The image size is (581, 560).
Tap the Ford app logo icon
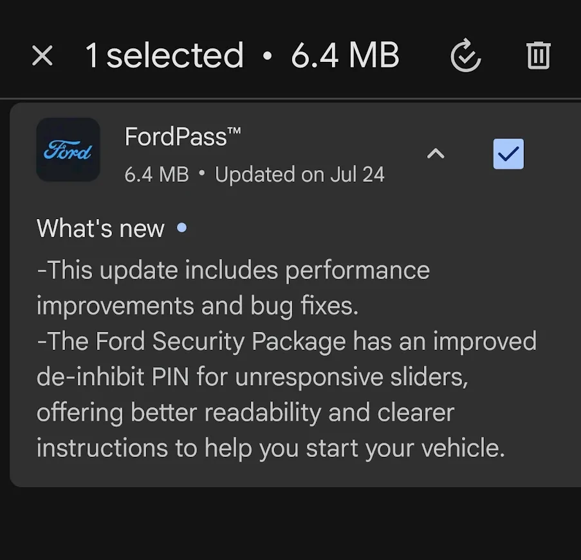[68, 150]
